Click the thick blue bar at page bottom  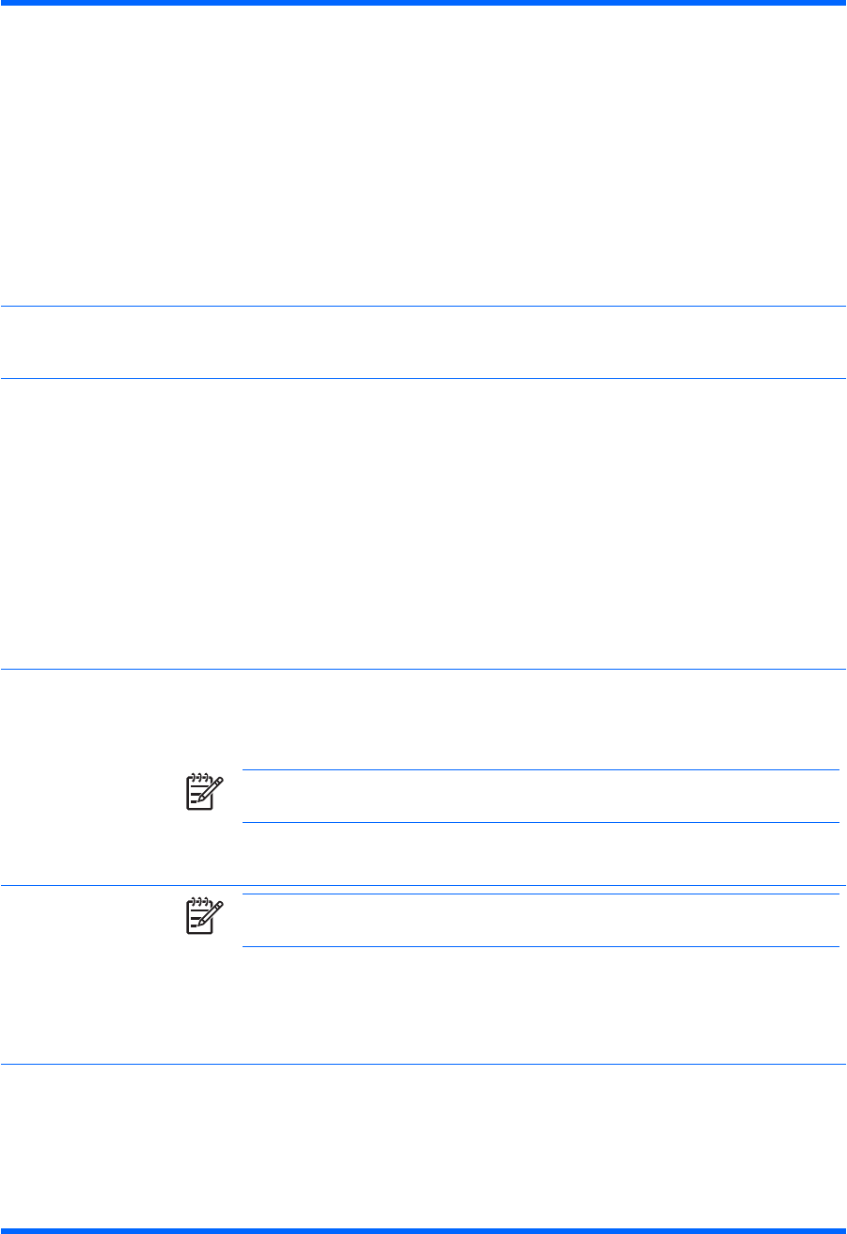pyautogui.click(x=423, y=1229)
